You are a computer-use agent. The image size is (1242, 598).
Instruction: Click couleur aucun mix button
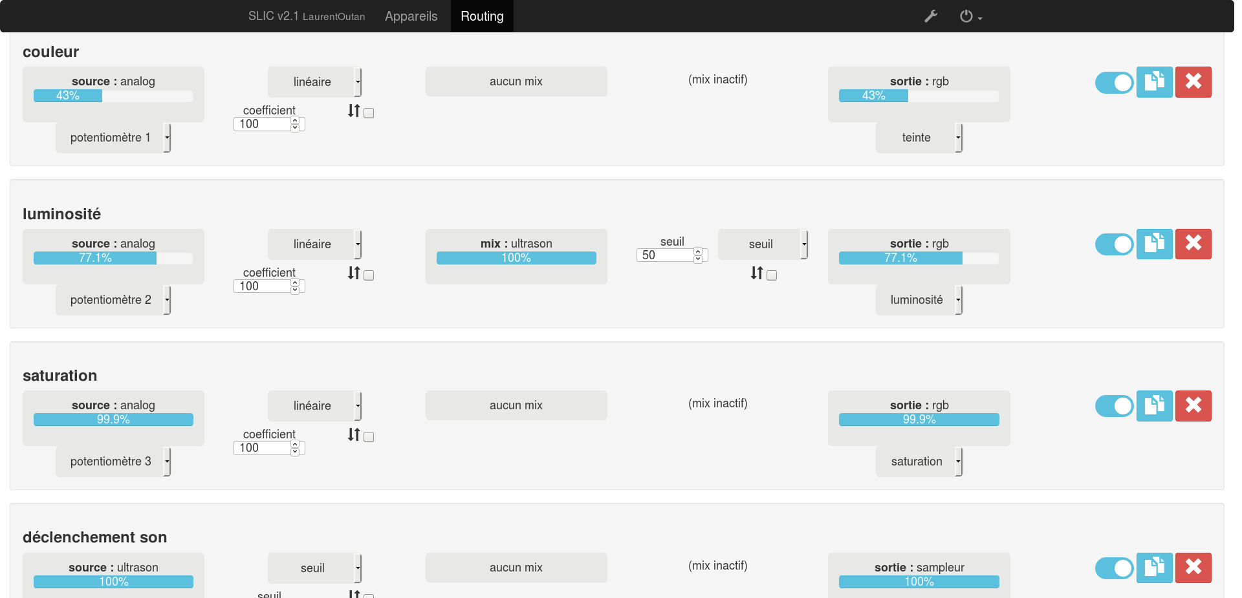pyautogui.click(x=516, y=81)
